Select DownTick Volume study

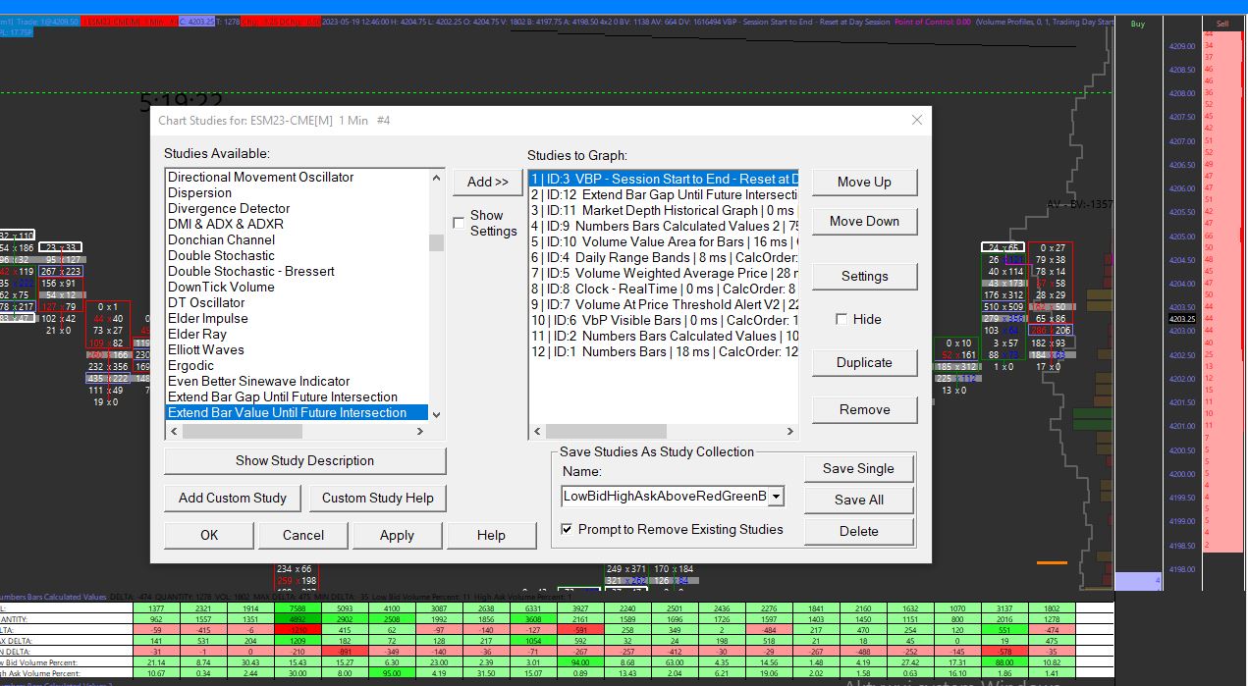298,287
